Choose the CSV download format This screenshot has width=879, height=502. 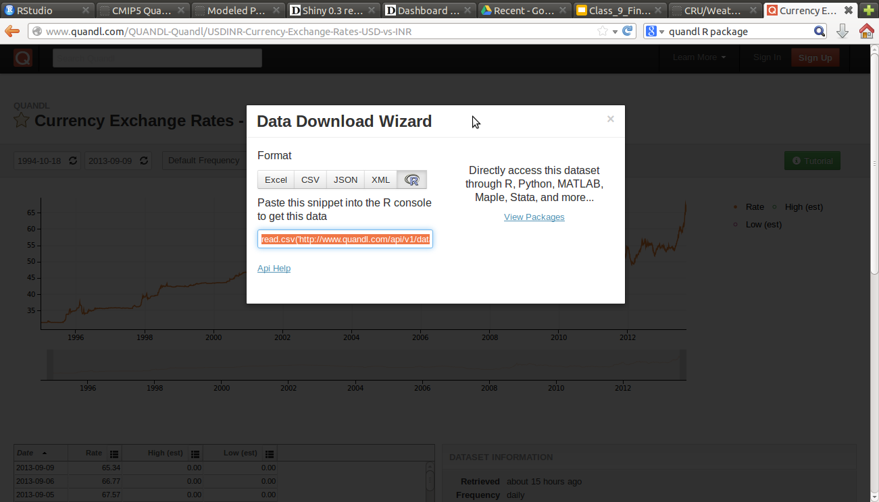tap(310, 179)
